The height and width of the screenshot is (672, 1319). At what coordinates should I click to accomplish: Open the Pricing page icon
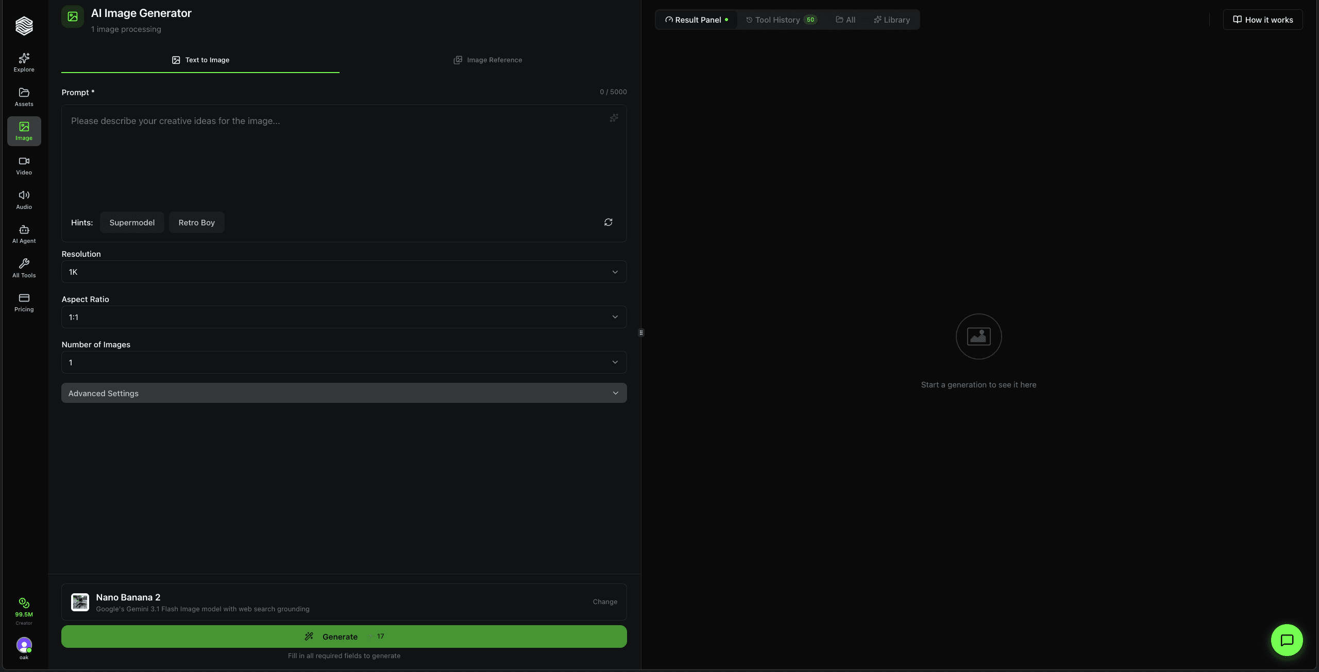[24, 303]
